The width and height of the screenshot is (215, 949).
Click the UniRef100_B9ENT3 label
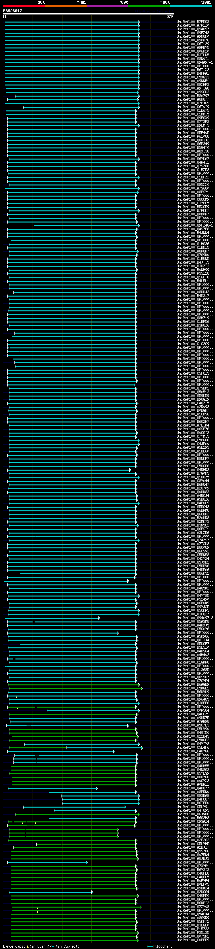pos(192,125)
